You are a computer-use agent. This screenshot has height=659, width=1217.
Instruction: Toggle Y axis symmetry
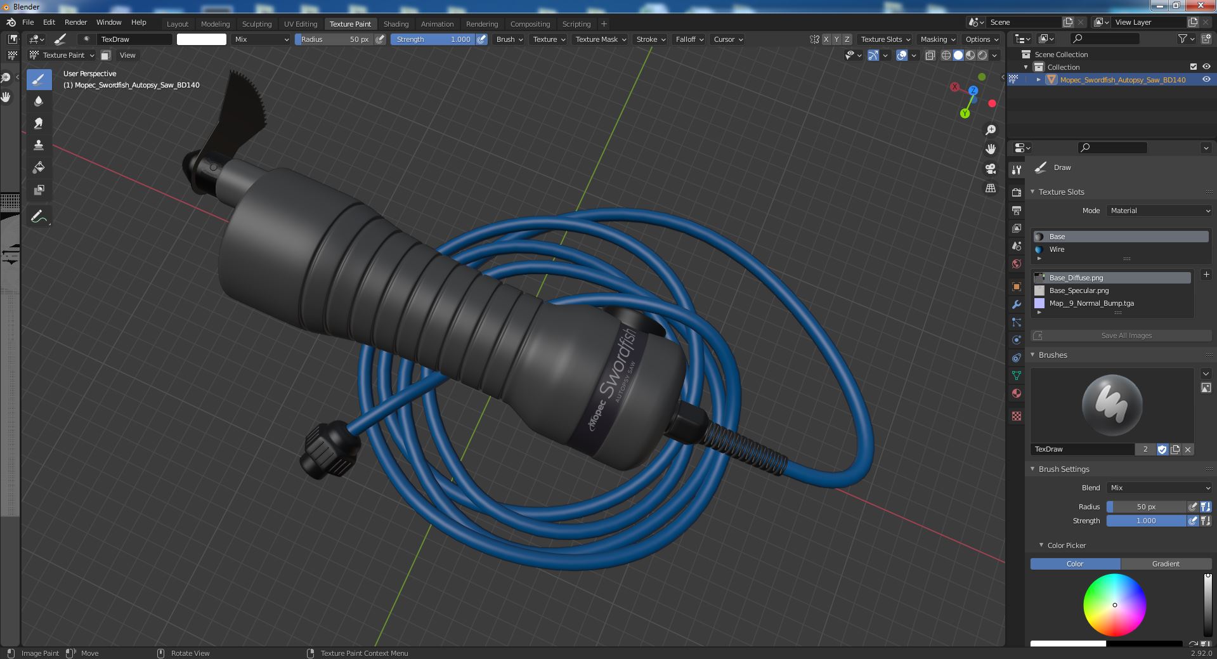coord(836,39)
